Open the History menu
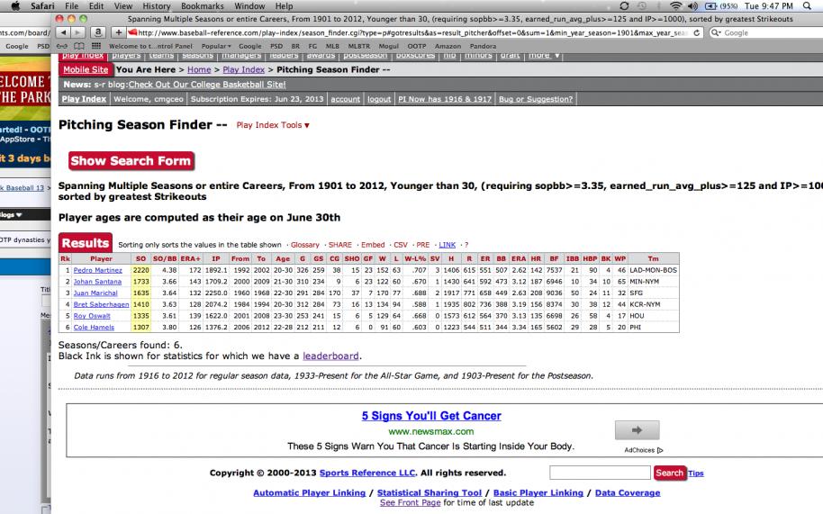 156,5
